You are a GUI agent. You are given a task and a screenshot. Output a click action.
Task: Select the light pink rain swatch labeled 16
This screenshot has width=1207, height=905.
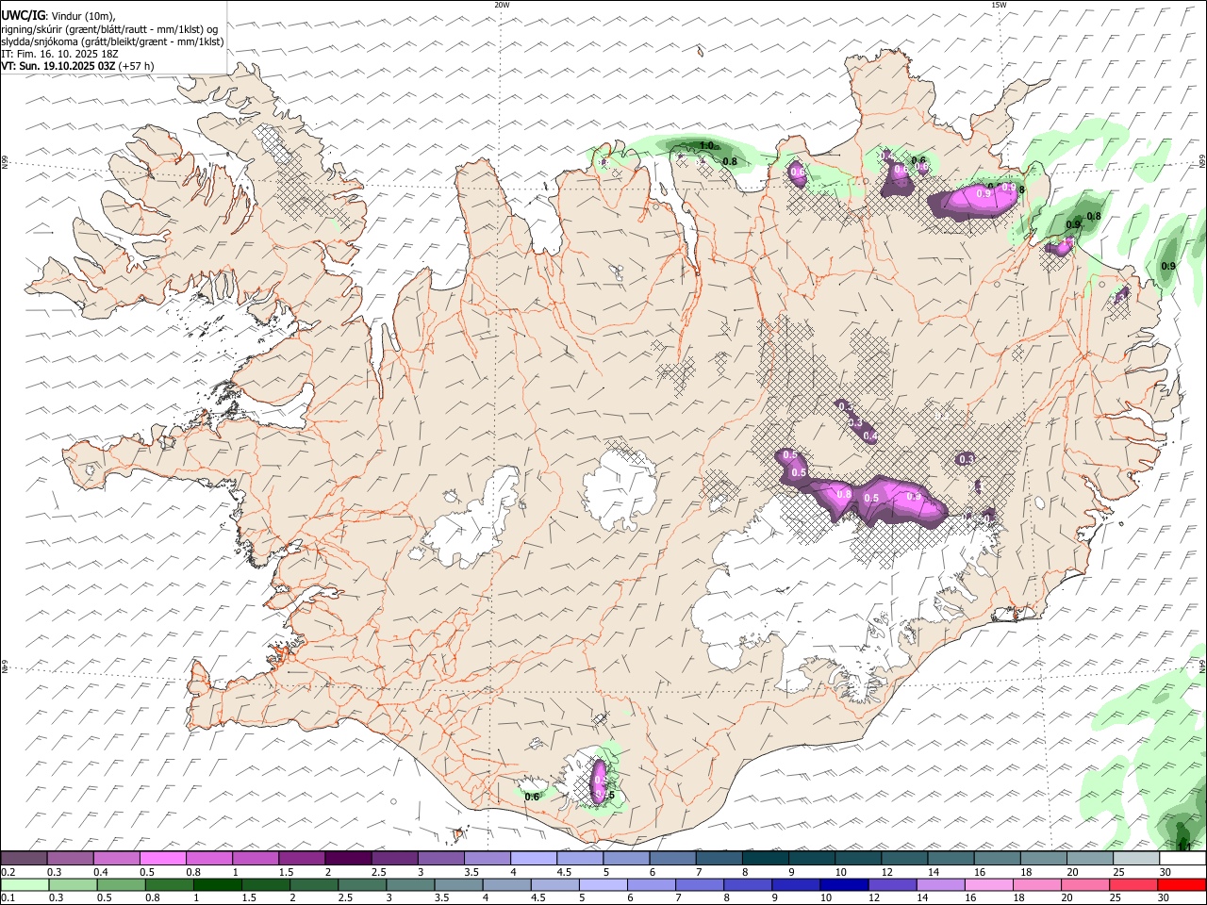(x=988, y=884)
